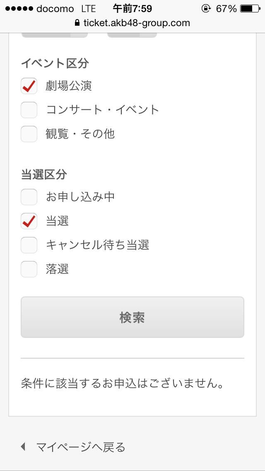Tap the signal strength dots
The image size is (265, 471).
click(x=18, y=9)
